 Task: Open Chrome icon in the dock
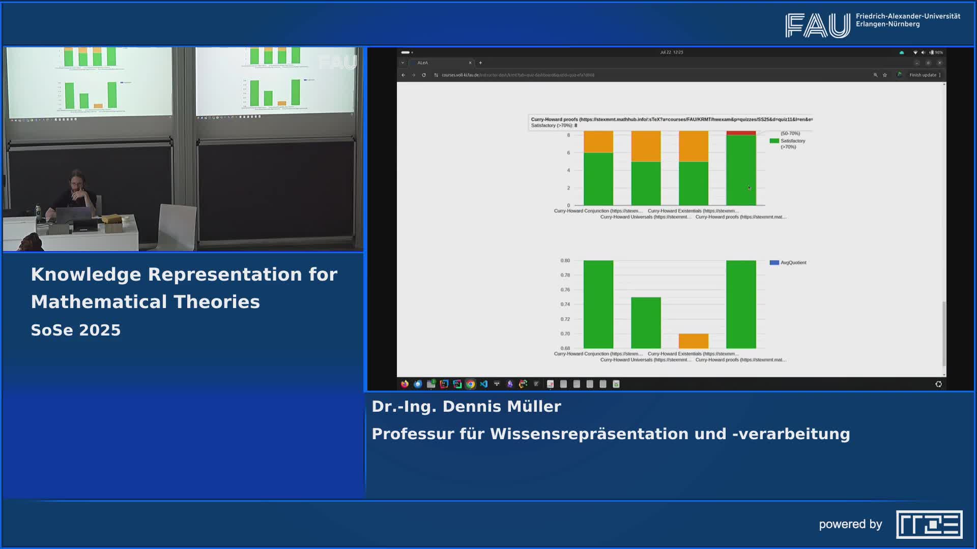coord(471,384)
